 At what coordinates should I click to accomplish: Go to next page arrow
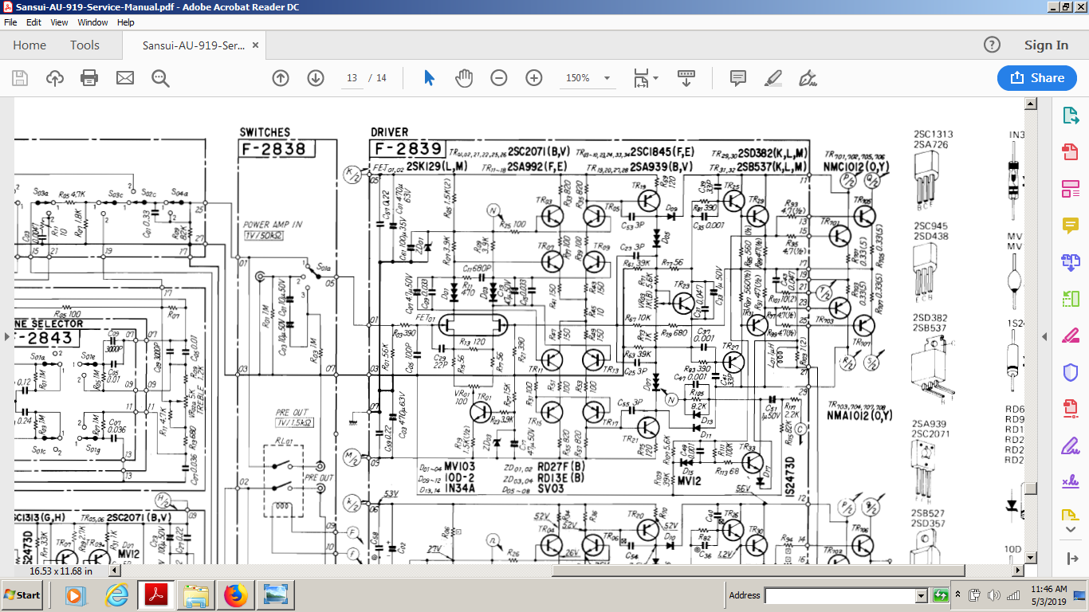point(315,78)
